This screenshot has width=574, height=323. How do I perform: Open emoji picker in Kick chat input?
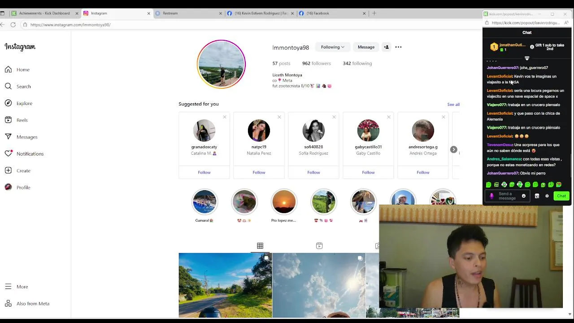click(523, 196)
